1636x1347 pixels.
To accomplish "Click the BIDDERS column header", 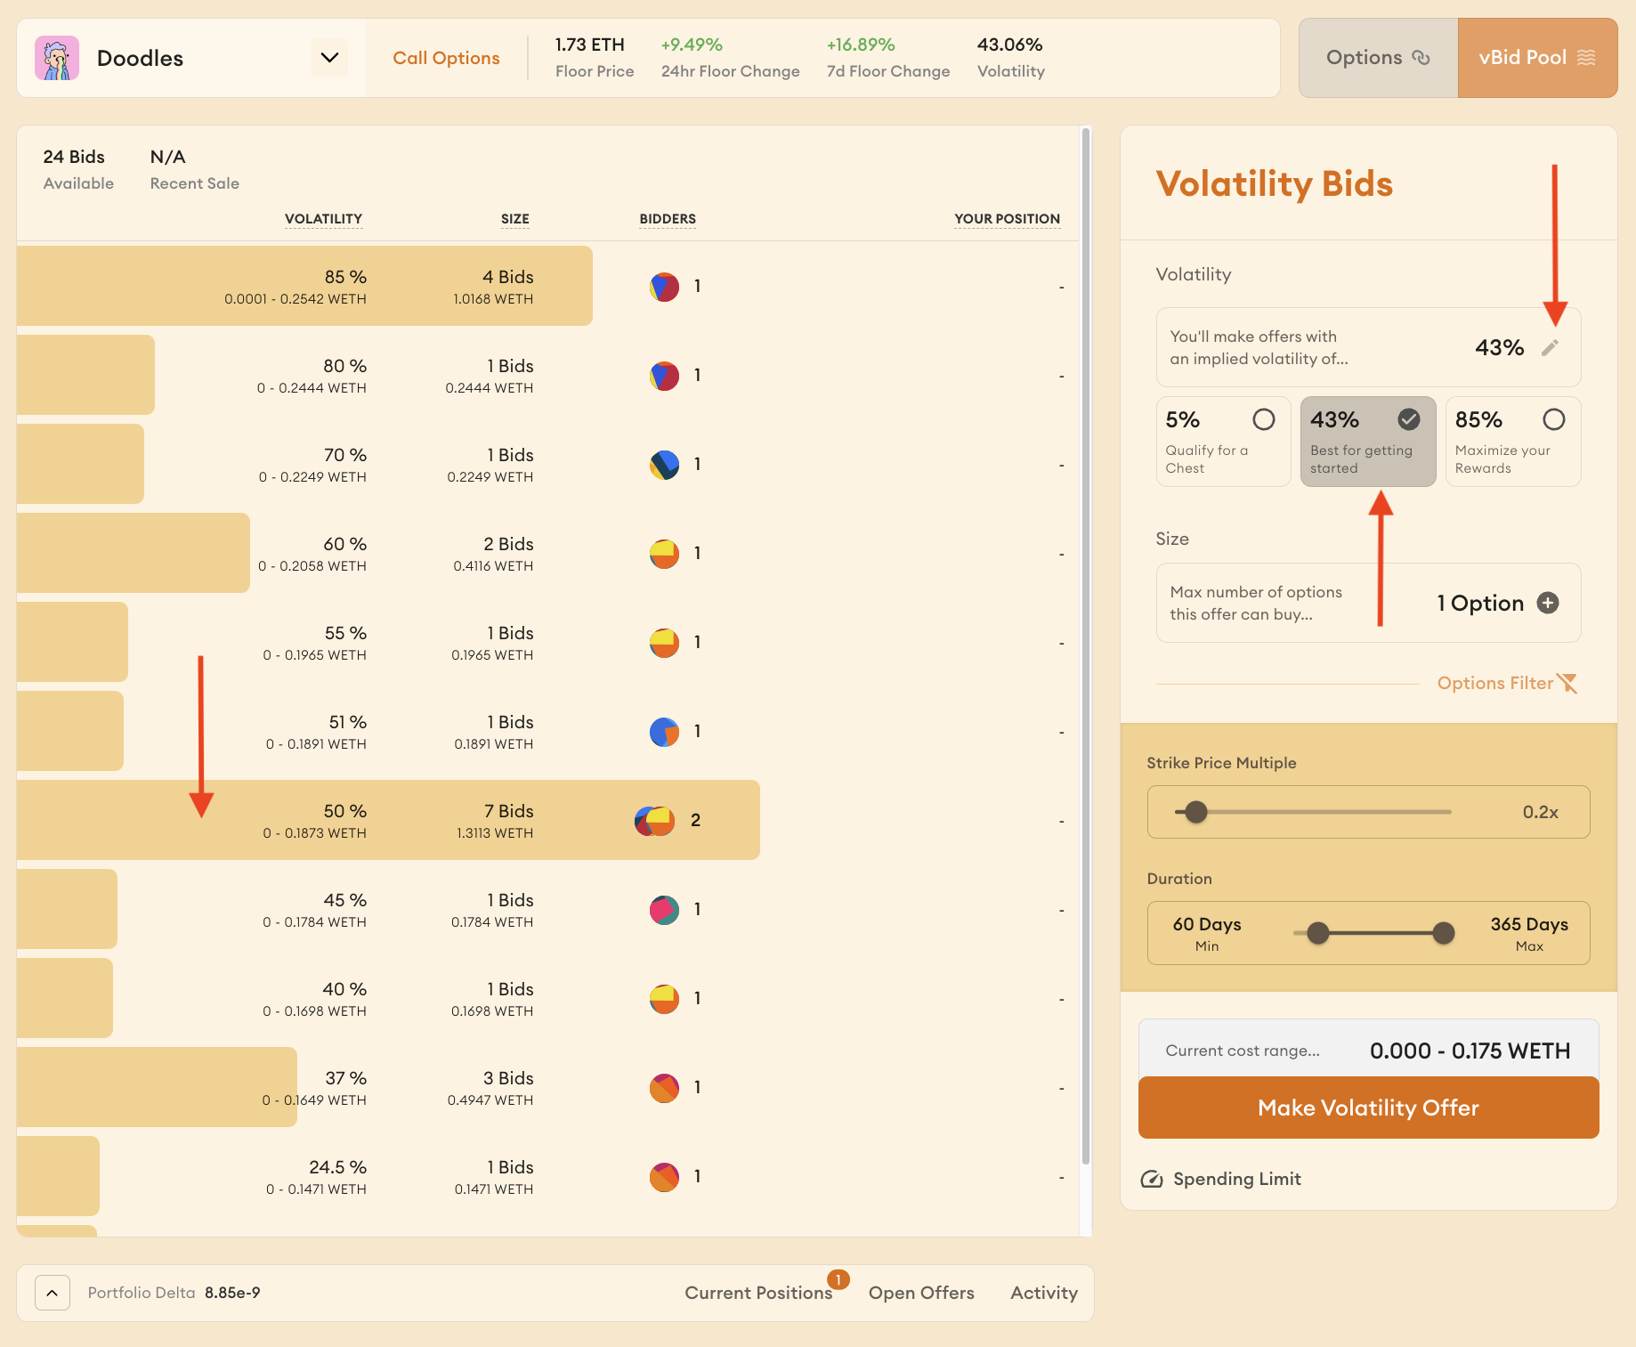I will click(x=668, y=219).
